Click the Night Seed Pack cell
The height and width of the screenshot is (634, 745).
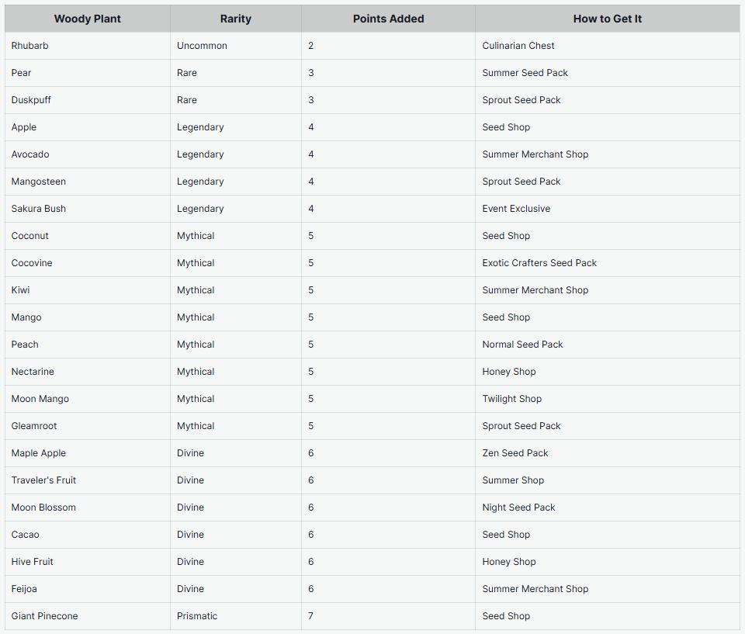pos(519,508)
